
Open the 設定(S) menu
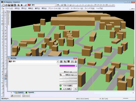[17, 8]
